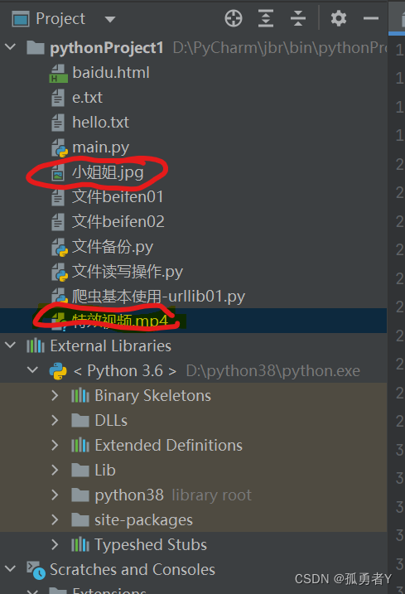Expand the Lib folder
The height and width of the screenshot is (594, 405).
(55, 470)
